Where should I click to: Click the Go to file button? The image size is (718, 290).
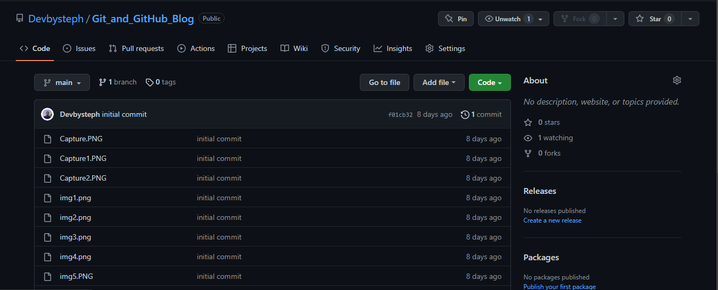pyautogui.click(x=384, y=82)
